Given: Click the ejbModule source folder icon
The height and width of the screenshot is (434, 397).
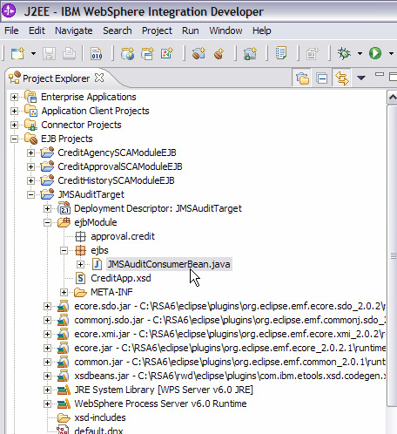Looking at the screenshot, I should click(64, 222).
